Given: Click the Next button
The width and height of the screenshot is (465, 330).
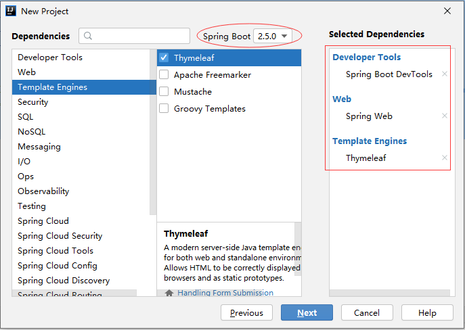Looking at the screenshot, I should (307, 312).
